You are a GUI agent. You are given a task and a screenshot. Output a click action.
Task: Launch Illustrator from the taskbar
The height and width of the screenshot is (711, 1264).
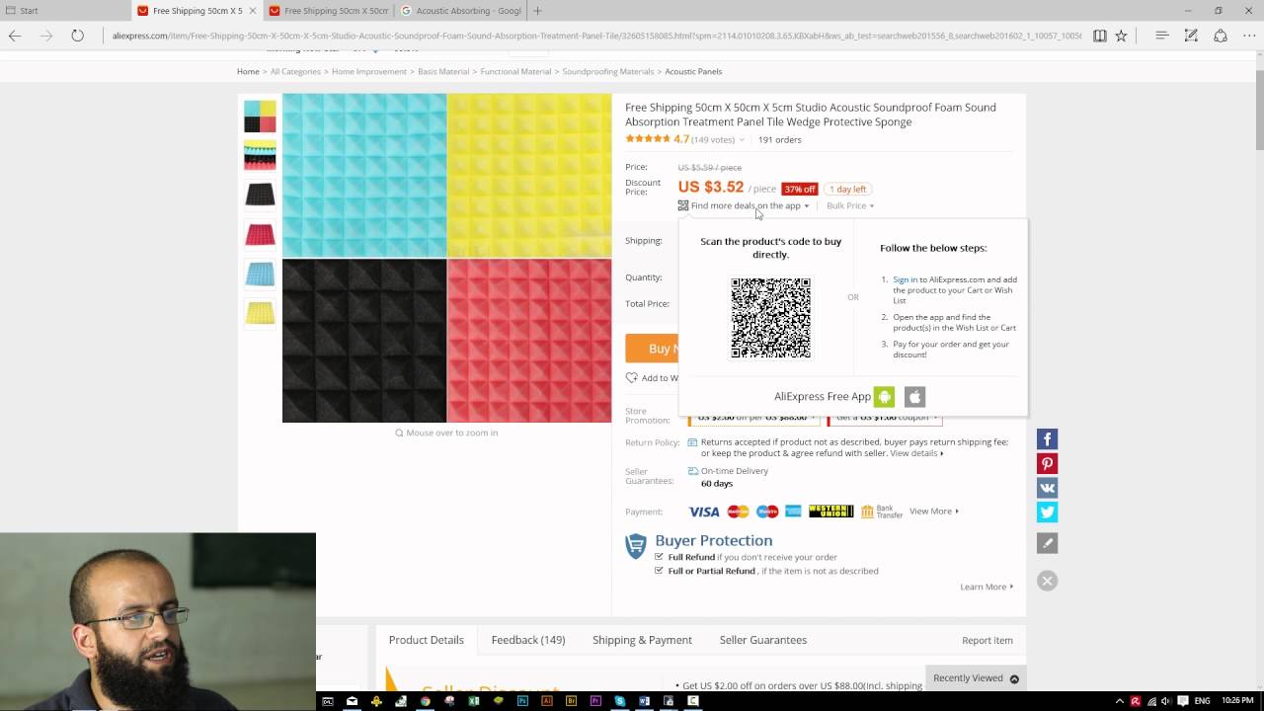click(547, 701)
